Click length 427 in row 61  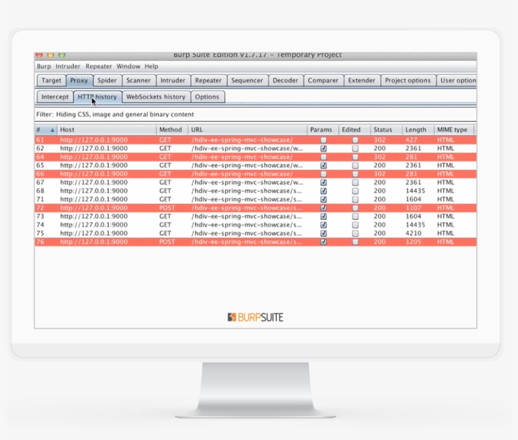click(411, 140)
